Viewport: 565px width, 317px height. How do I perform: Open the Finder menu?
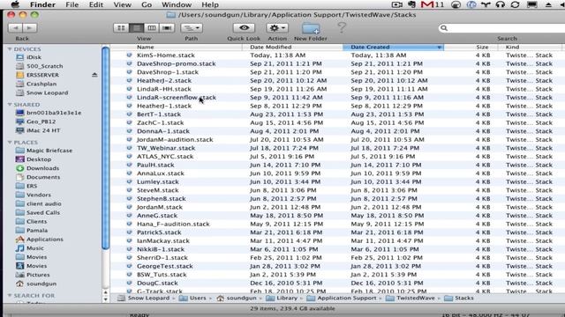click(42, 4)
